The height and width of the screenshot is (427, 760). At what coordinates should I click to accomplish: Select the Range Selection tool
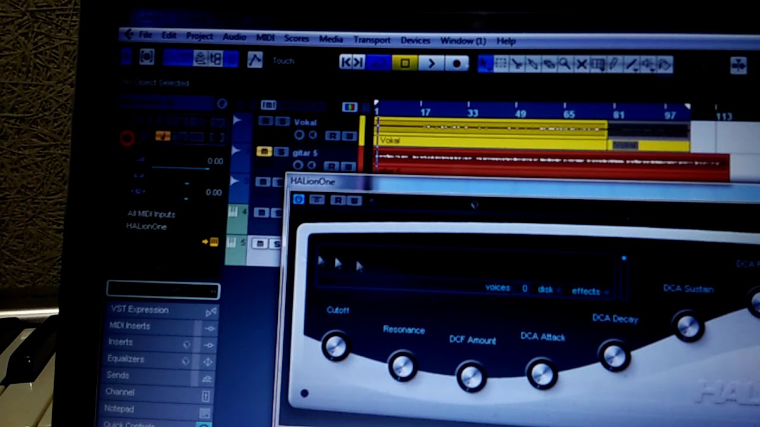pyautogui.click(x=501, y=64)
